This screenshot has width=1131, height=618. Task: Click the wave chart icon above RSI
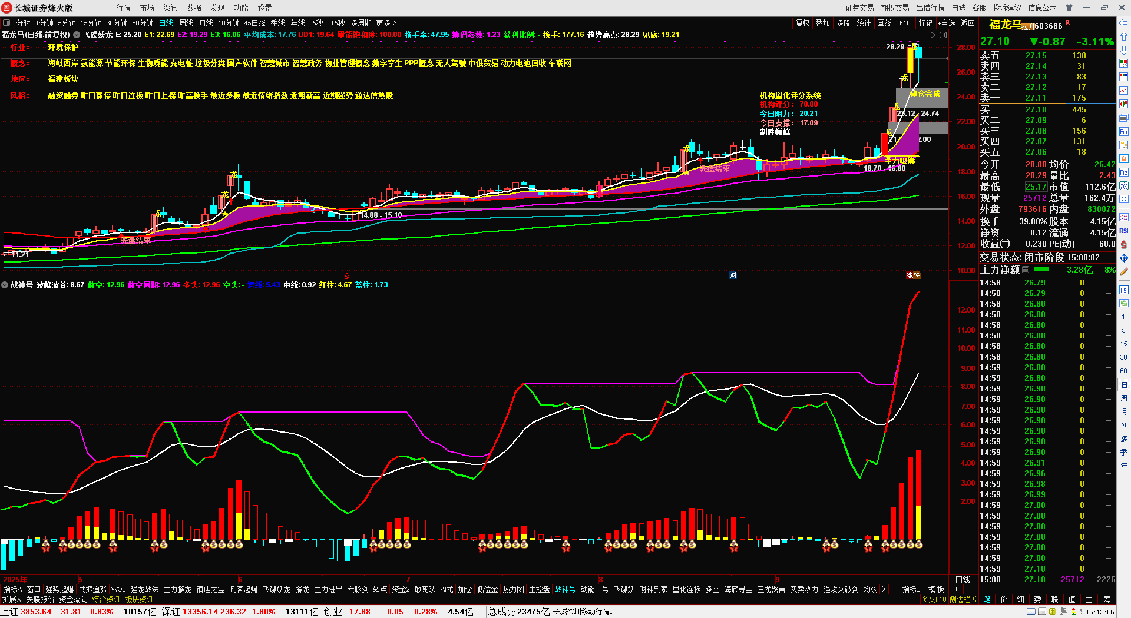click(1124, 218)
